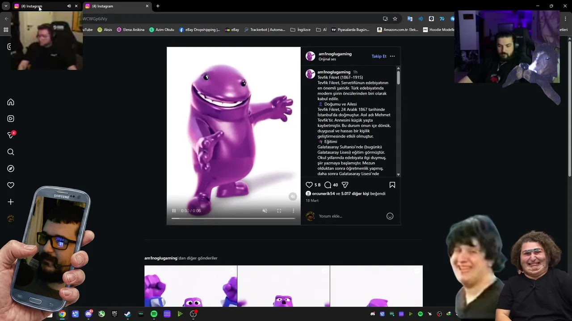
Task: Open Epic Games Launcher in taskbar
Action: (x=114, y=314)
